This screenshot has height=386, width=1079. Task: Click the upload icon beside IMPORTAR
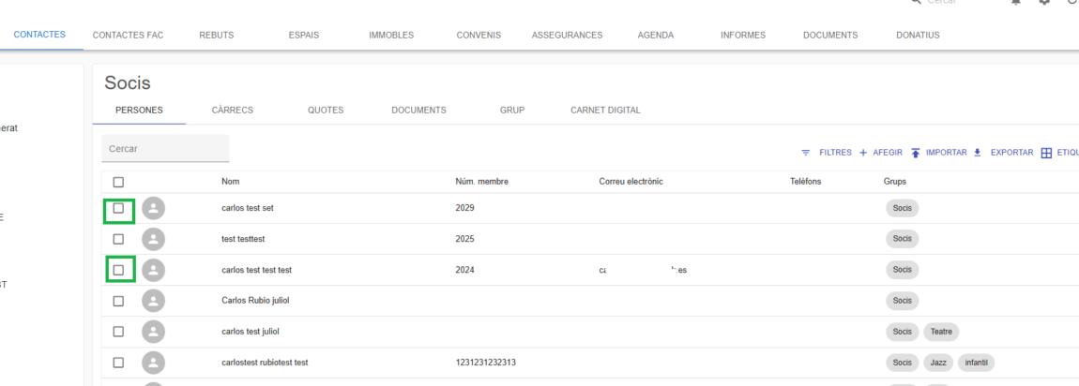click(x=916, y=153)
